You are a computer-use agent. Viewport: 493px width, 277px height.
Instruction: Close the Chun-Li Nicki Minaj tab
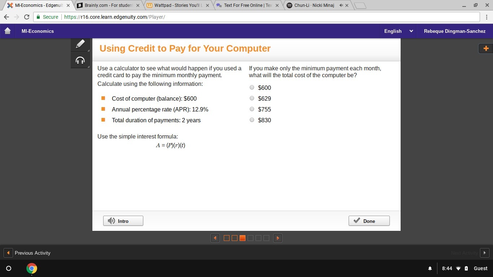[347, 5]
